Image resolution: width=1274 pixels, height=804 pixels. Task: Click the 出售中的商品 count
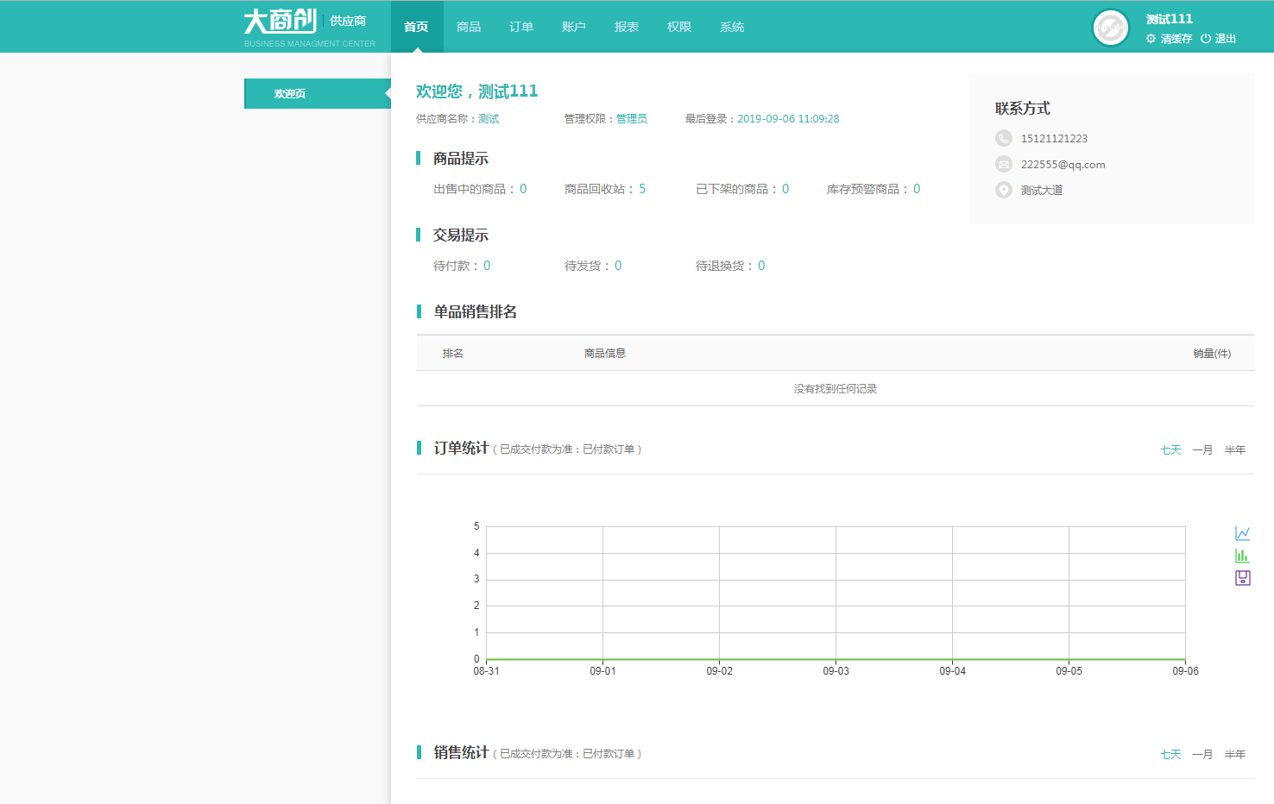coord(523,189)
